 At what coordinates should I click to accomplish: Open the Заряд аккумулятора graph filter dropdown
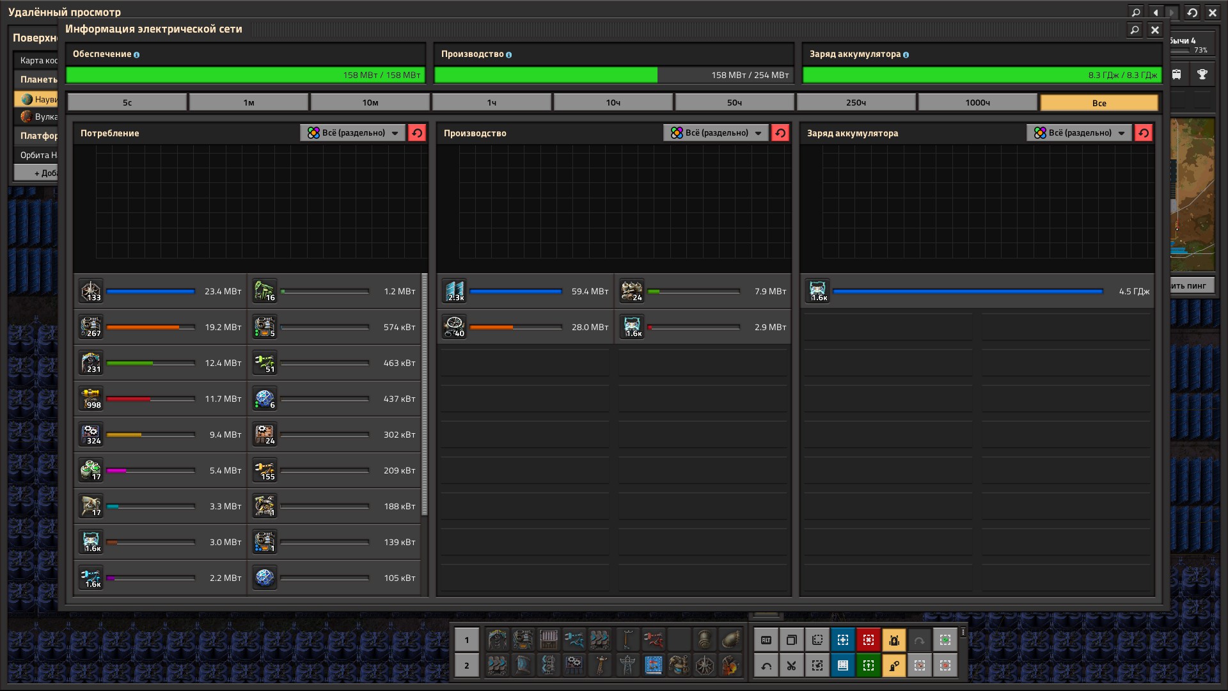tap(1079, 132)
